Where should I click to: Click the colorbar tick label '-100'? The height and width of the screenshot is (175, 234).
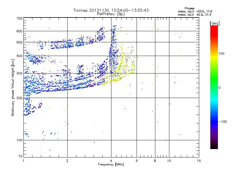coord(223,122)
